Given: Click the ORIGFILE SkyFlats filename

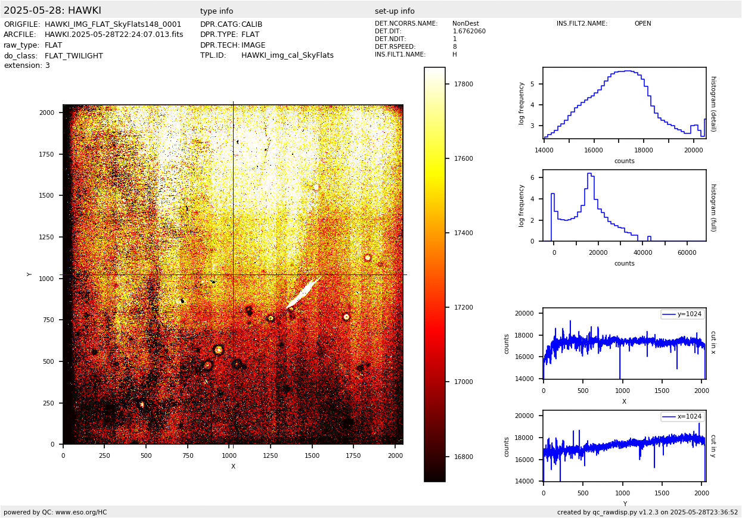Looking at the screenshot, I should 113,24.
